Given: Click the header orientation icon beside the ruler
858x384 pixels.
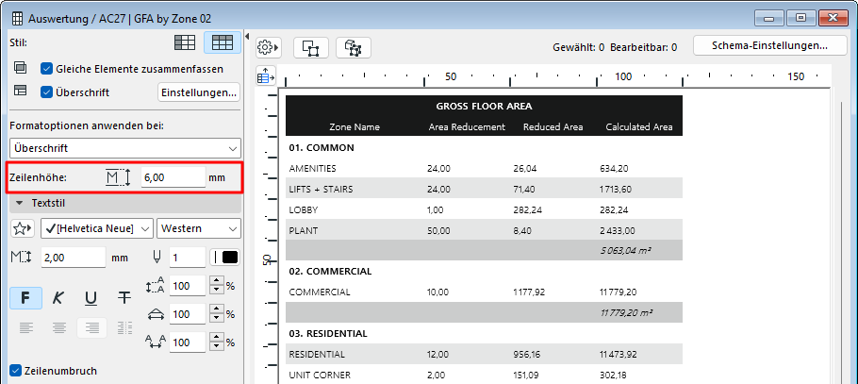Looking at the screenshot, I should tap(265, 75).
